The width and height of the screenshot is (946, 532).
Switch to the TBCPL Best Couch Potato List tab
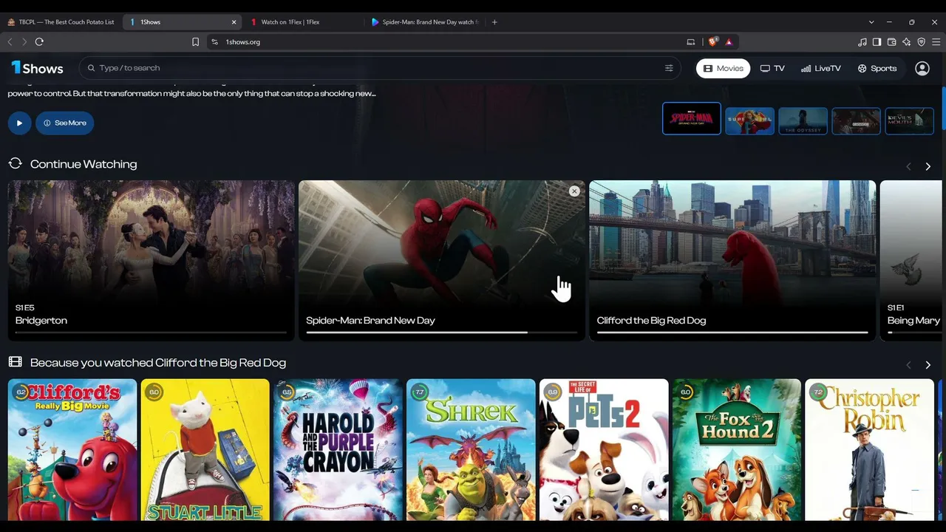[61, 22]
